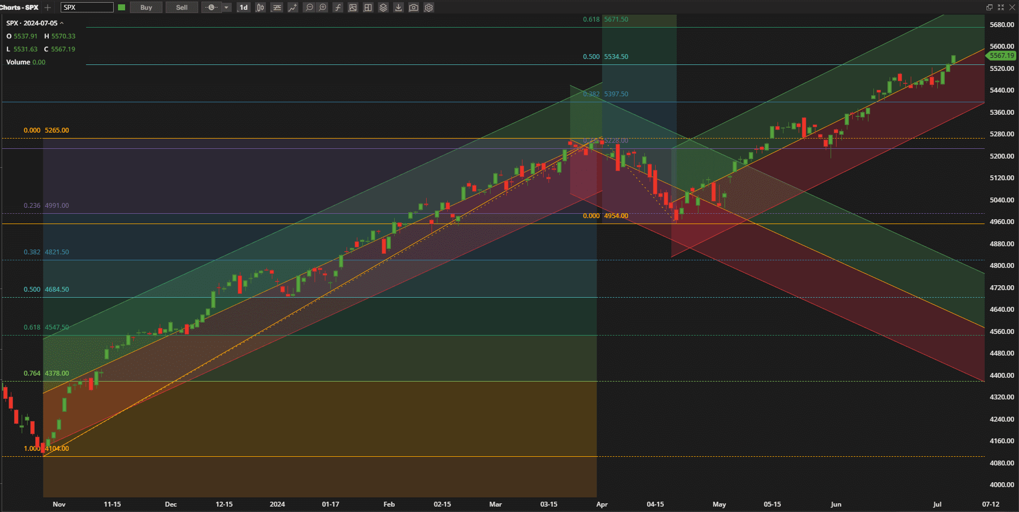Close the chart panel with X

click(x=1012, y=8)
